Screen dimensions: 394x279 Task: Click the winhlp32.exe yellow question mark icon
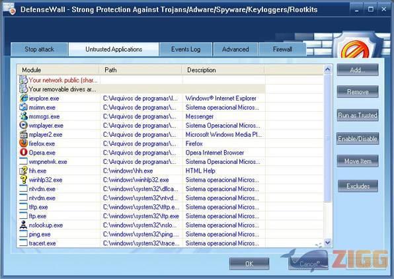coord(23,179)
